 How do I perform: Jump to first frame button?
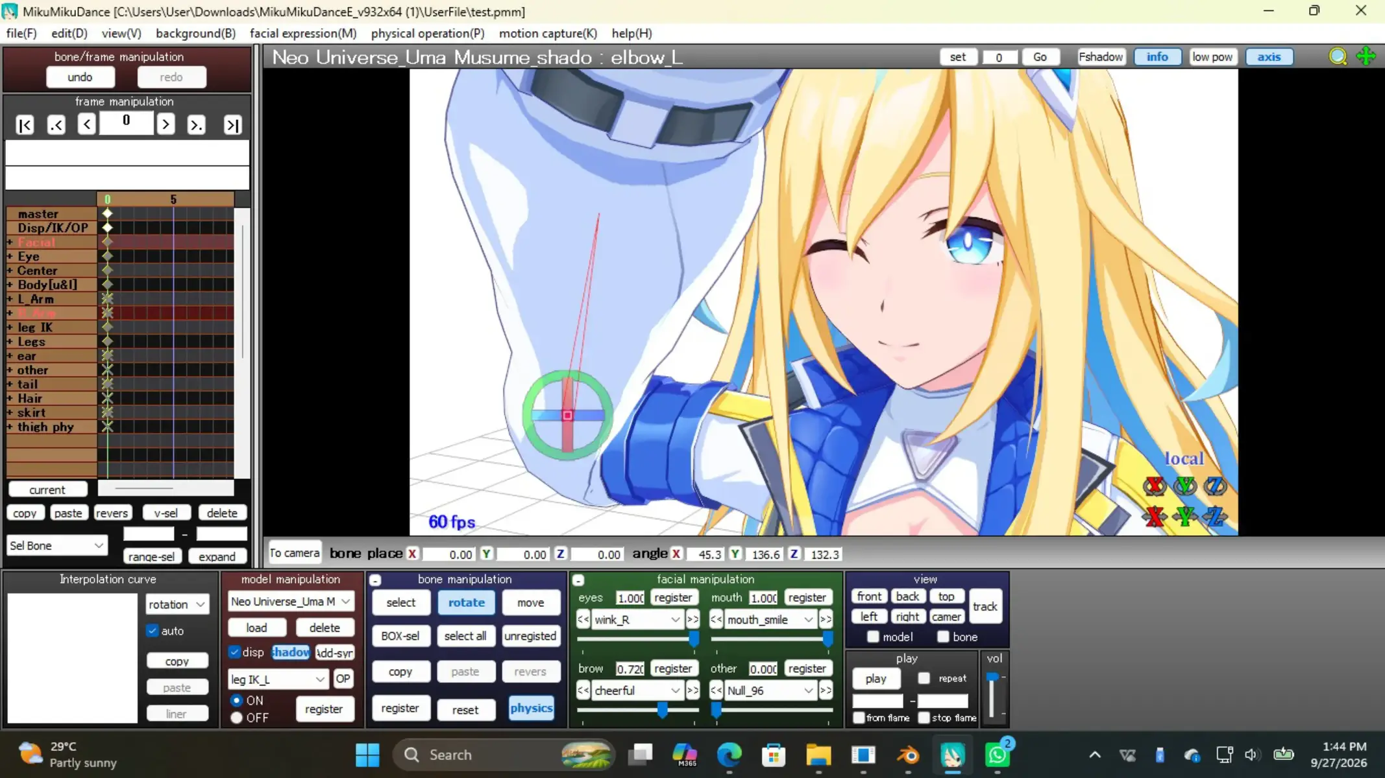[25, 124]
